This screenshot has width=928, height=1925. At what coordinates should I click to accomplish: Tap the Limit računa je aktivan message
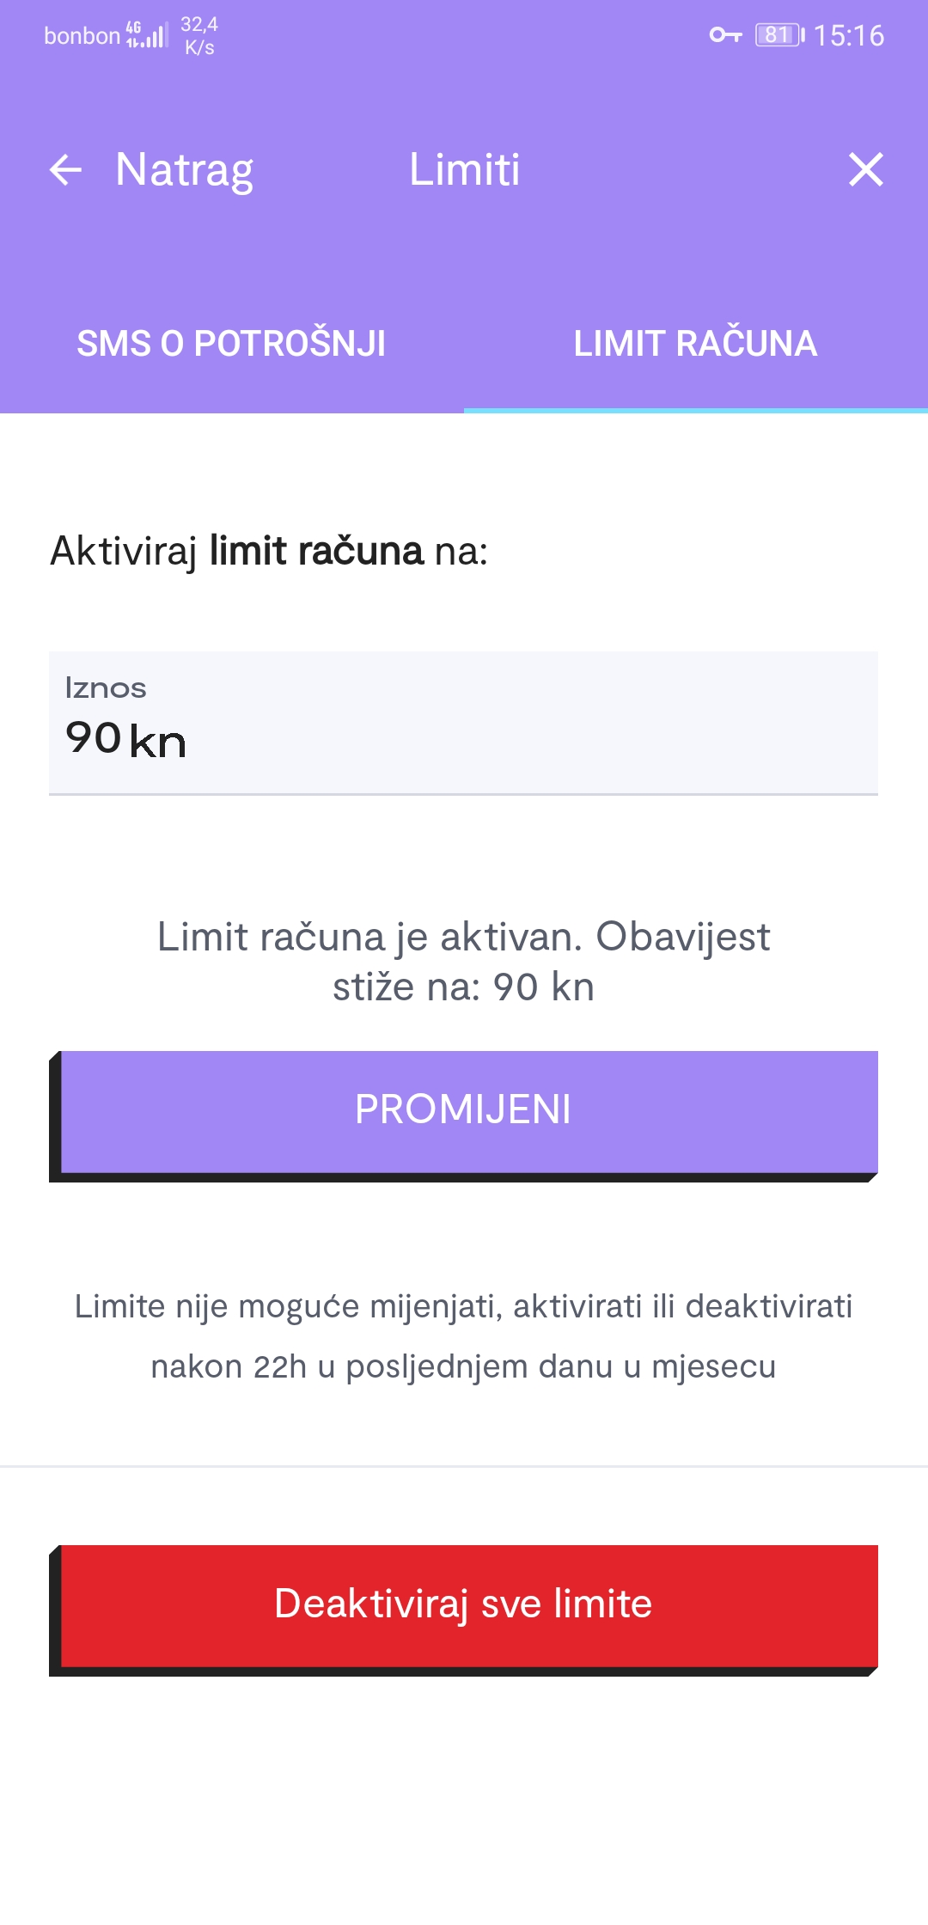click(464, 961)
